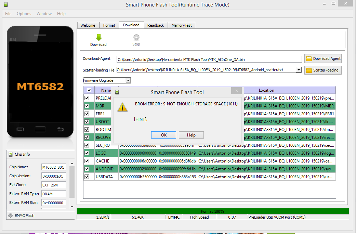Click the Chip Version field 0x0000ca01
This screenshot has width=356, height=234.
pyautogui.click(x=54, y=176)
